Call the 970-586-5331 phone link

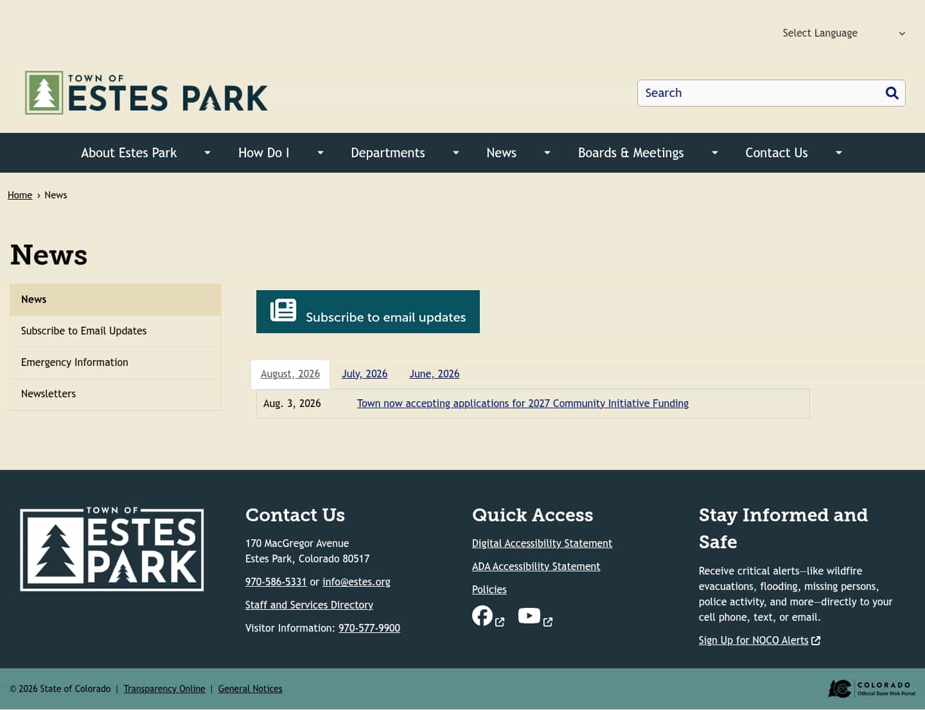point(276,582)
